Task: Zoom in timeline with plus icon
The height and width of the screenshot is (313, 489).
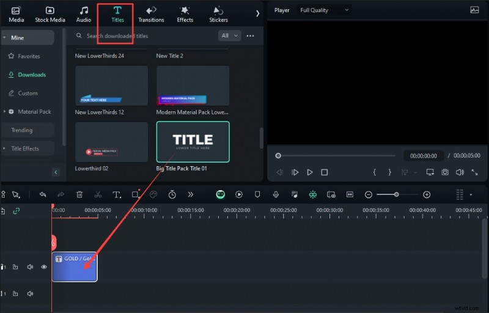Action: point(427,194)
